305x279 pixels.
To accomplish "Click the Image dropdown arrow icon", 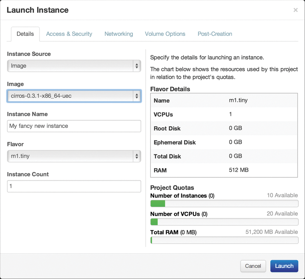I will pyautogui.click(x=136, y=96).
